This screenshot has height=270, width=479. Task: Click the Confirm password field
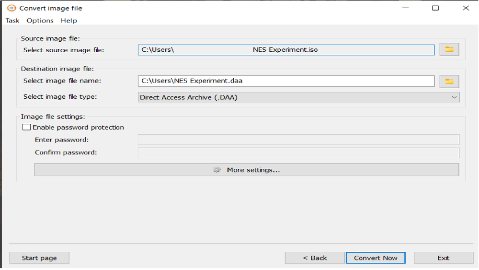(298, 153)
